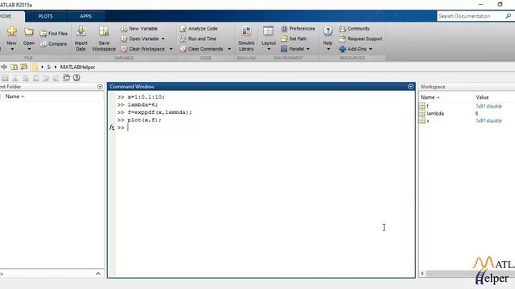Open Command Window actions menu
The height and width of the screenshot is (289, 515).
point(410,87)
